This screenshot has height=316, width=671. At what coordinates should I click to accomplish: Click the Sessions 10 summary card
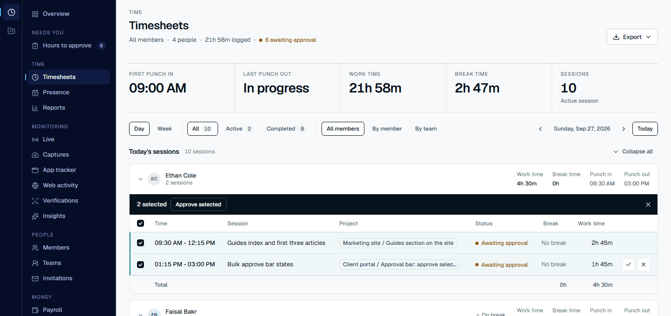(605, 88)
